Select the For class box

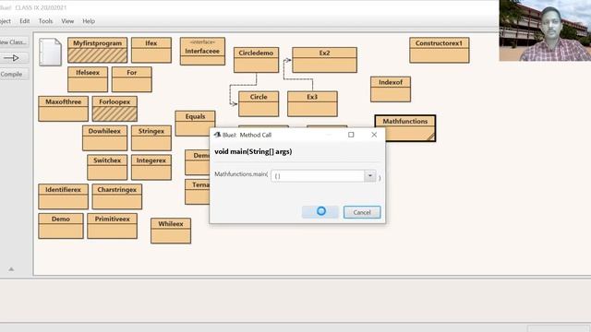click(x=132, y=79)
